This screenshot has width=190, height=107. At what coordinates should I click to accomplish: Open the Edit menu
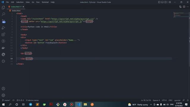click(12, 2)
